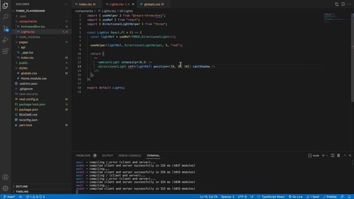Click the main branch in status bar
Viewport: 354px width, 199px height.
tap(9, 197)
